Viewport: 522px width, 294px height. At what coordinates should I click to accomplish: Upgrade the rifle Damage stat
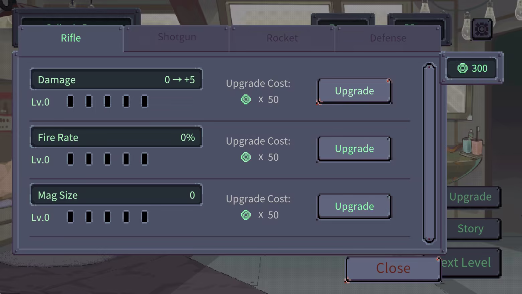click(x=354, y=91)
